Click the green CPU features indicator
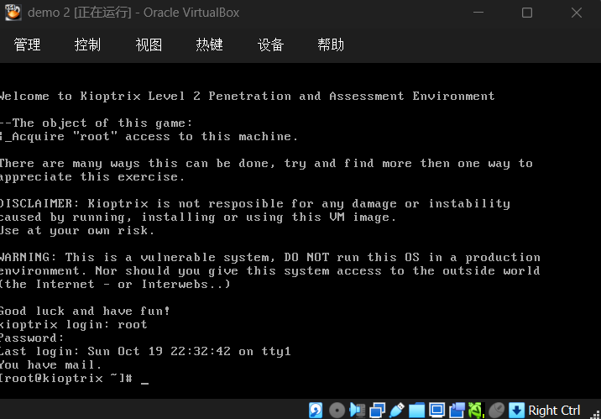This screenshot has height=419, width=601. (x=477, y=411)
